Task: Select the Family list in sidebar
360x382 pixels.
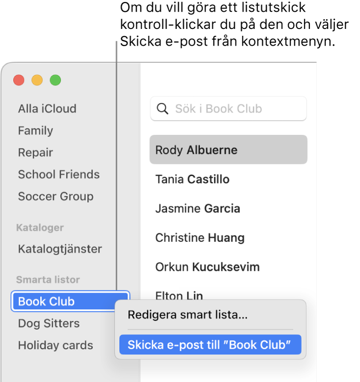Action: point(35,131)
